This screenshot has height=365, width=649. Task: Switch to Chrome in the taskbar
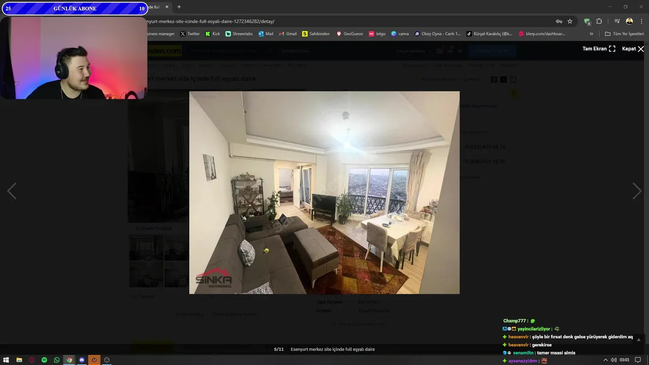pyautogui.click(x=69, y=360)
